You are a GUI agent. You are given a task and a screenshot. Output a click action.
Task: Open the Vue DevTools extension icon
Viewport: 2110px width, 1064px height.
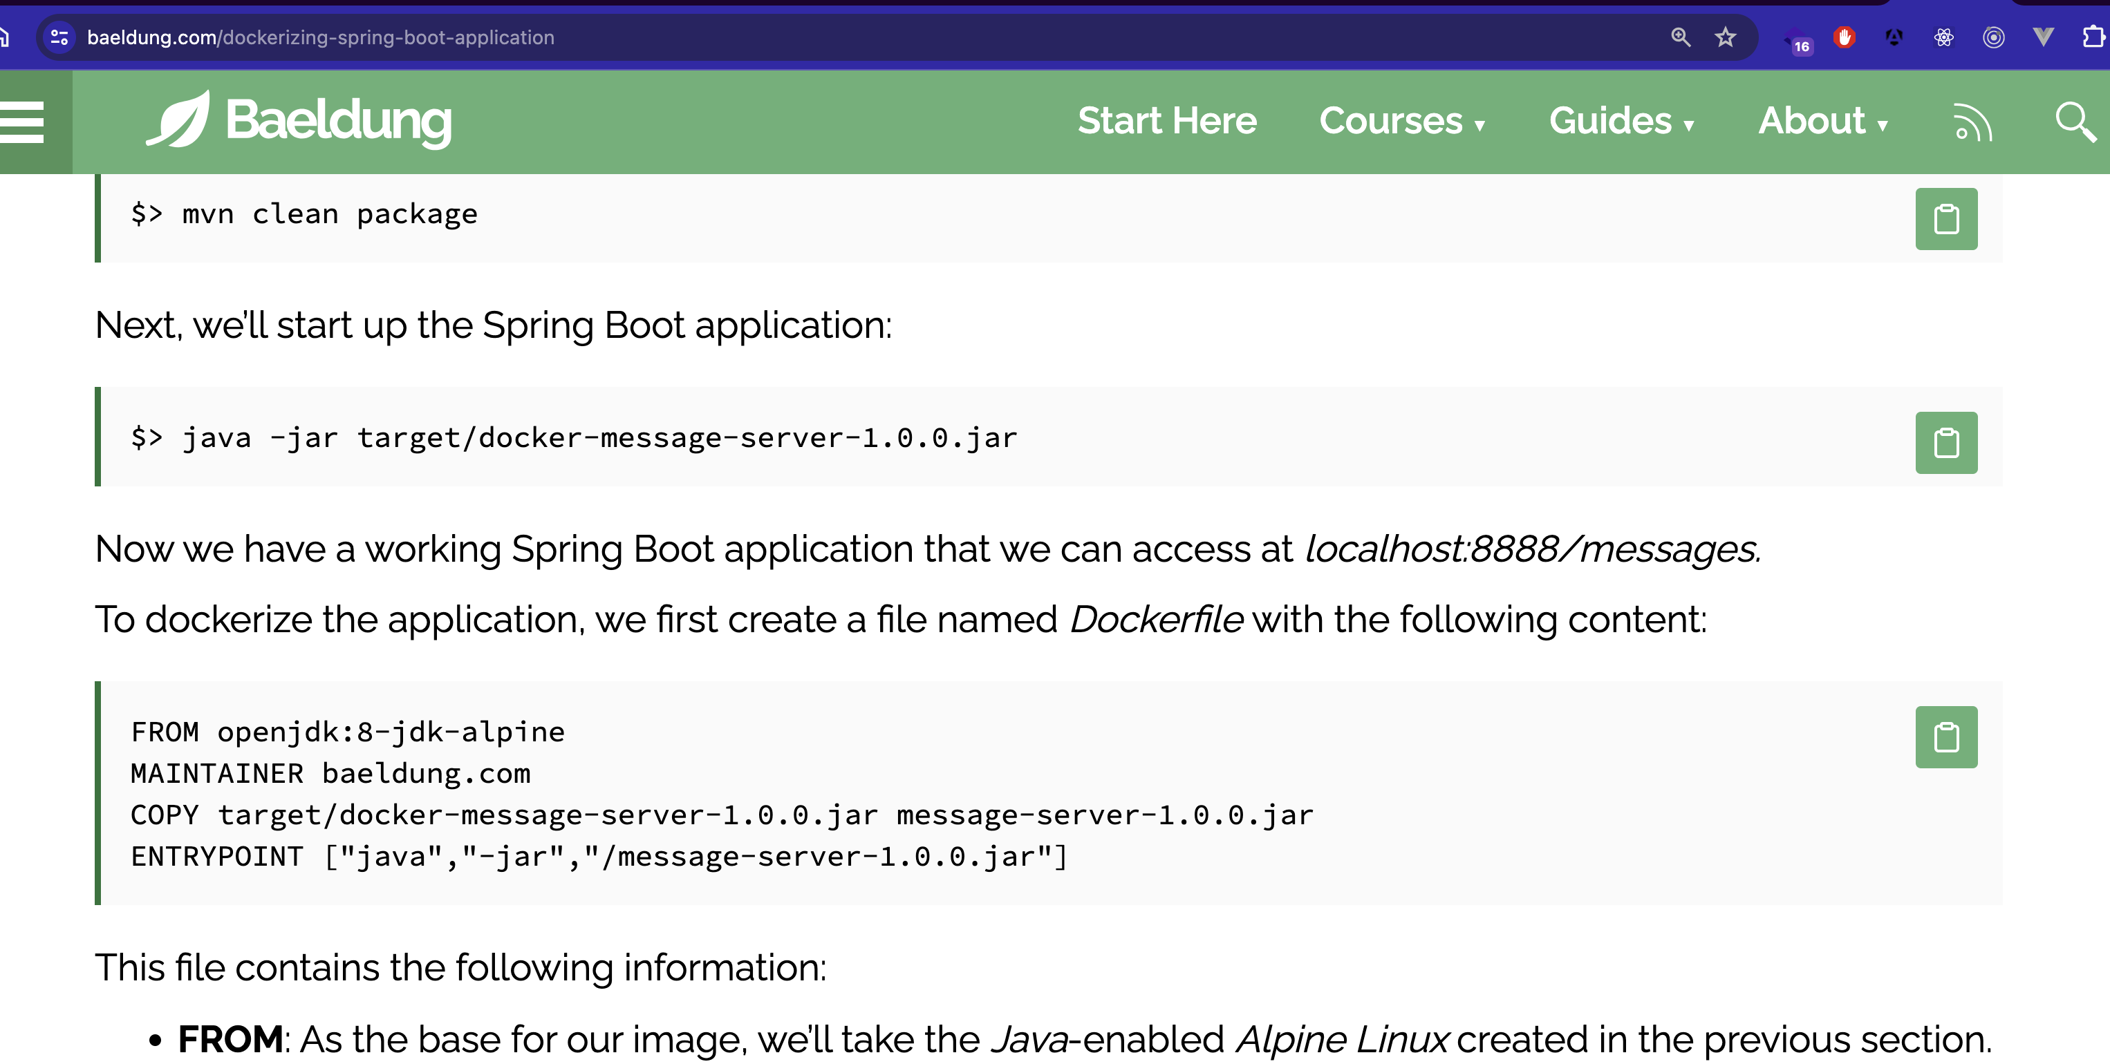[x=2044, y=37]
